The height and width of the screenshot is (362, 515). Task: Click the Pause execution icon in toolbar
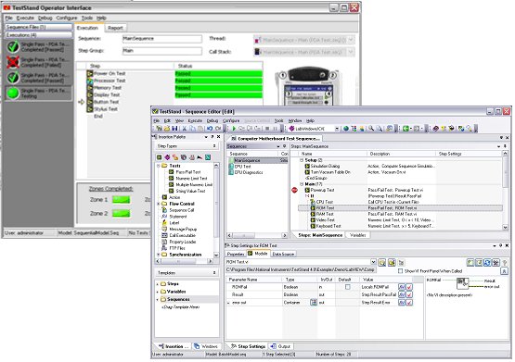click(275, 129)
